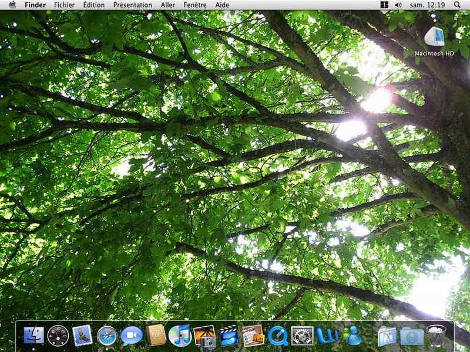Open iPhoto in the Dock
This screenshot has height=352, width=470.
coord(204,336)
